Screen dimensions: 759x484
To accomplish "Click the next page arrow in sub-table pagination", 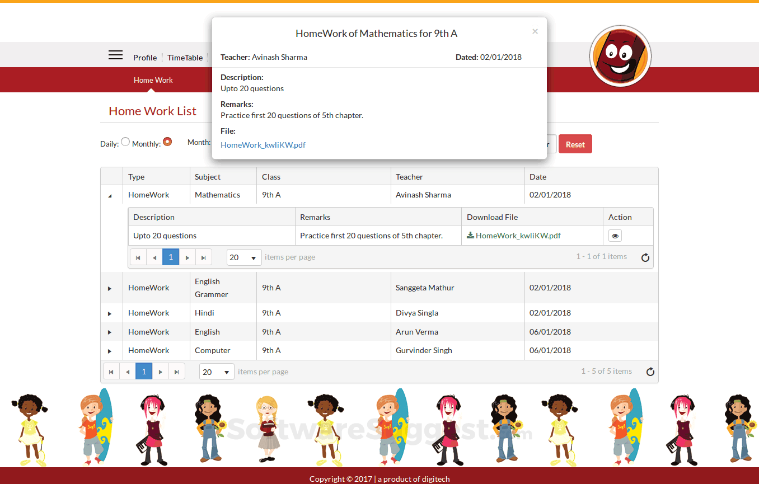I will coord(187,257).
